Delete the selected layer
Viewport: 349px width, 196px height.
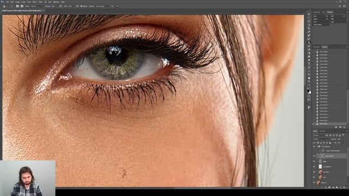(x=344, y=187)
